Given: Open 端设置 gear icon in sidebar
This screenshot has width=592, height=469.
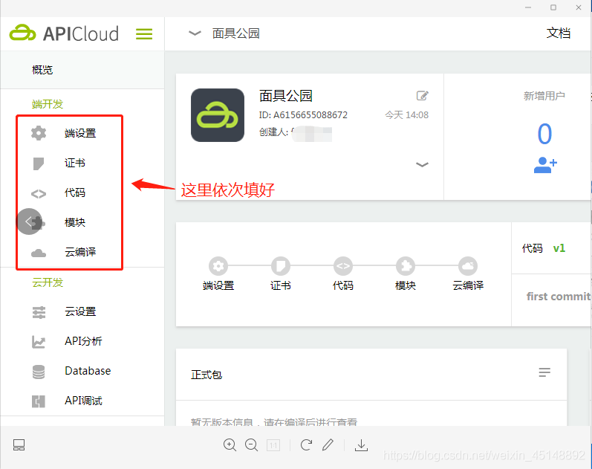Looking at the screenshot, I should click(39, 133).
